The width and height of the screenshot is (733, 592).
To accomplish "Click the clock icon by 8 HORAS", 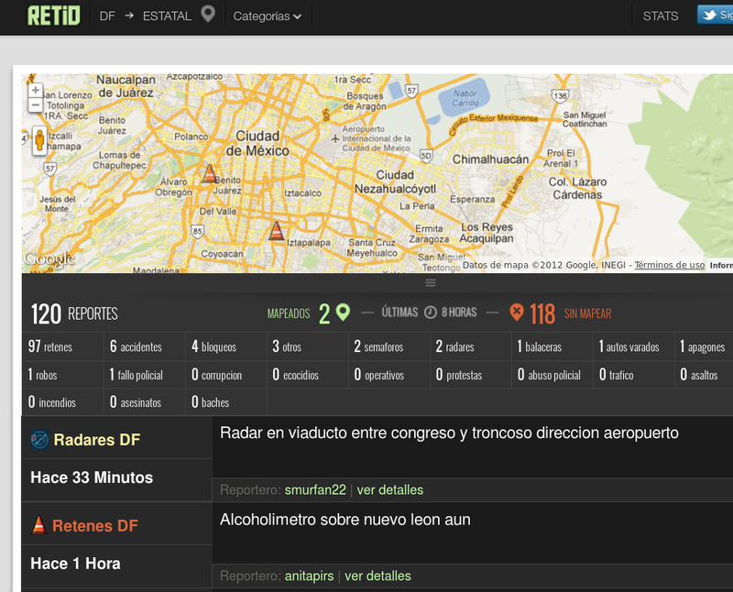I will [x=430, y=312].
